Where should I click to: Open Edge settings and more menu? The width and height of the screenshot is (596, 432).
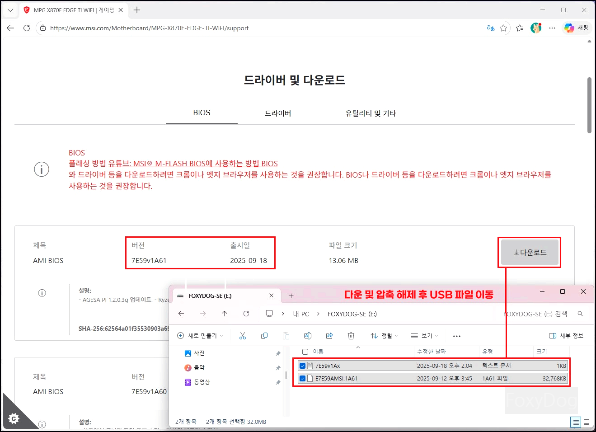552,28
